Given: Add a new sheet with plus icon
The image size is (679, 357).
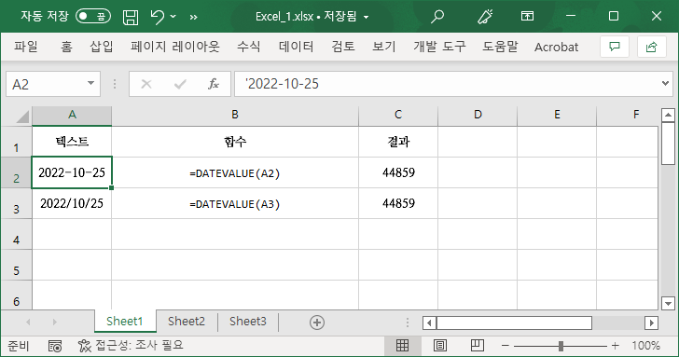Looking at the screenshot, I should (x=317, y=323).
